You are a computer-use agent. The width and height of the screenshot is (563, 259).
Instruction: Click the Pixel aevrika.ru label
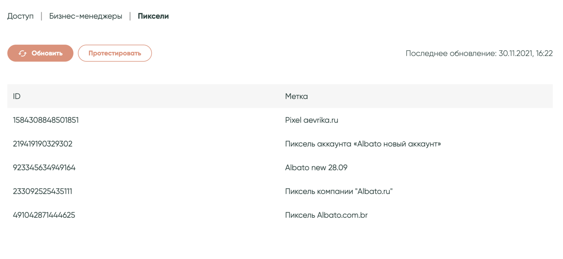pos(311,120)
